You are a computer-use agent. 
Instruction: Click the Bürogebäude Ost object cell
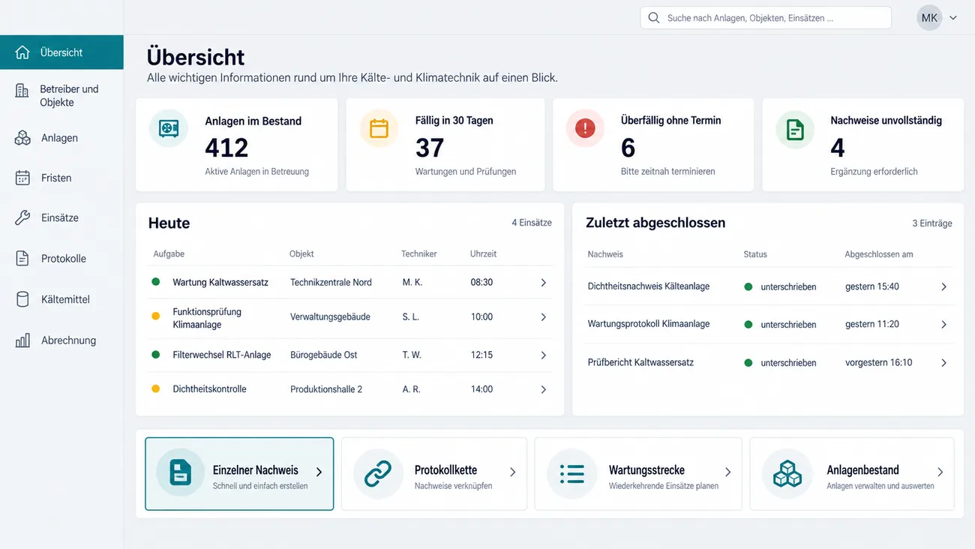[324, 355]
